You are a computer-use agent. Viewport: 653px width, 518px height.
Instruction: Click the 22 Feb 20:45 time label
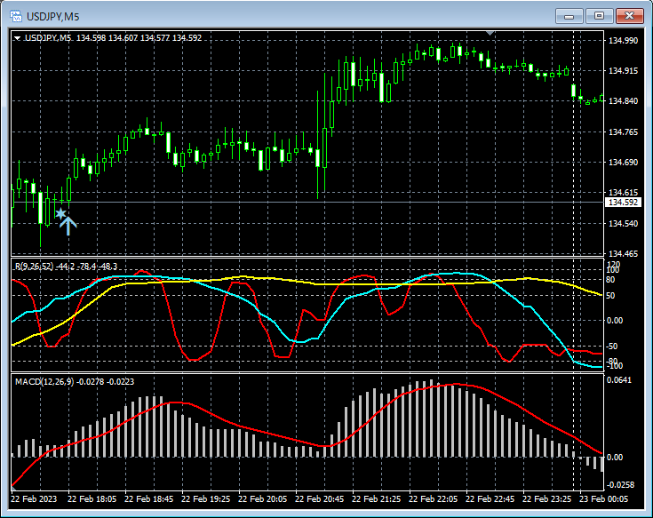pyautogui.click(x=320, y=498)
